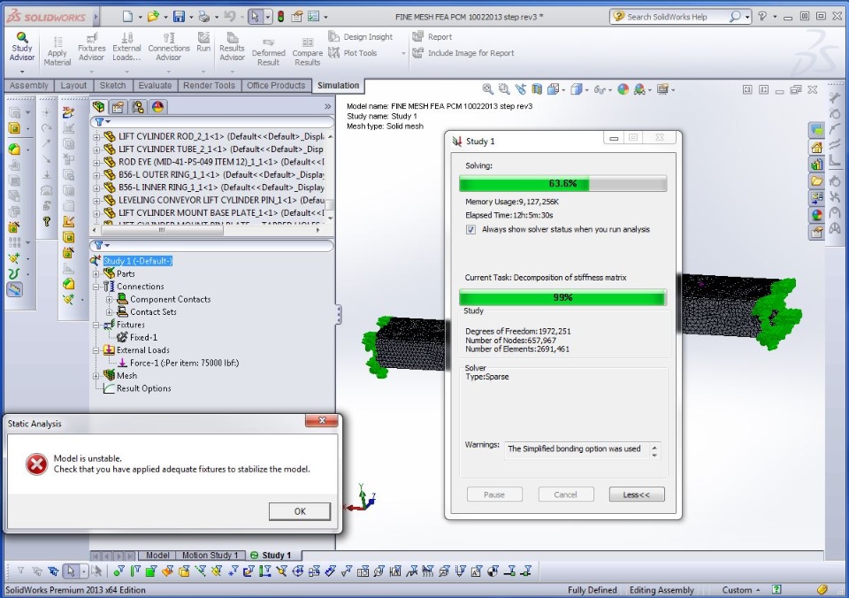Open SolidWorks Resources house icon in task pane

click(x=816, y=148)
